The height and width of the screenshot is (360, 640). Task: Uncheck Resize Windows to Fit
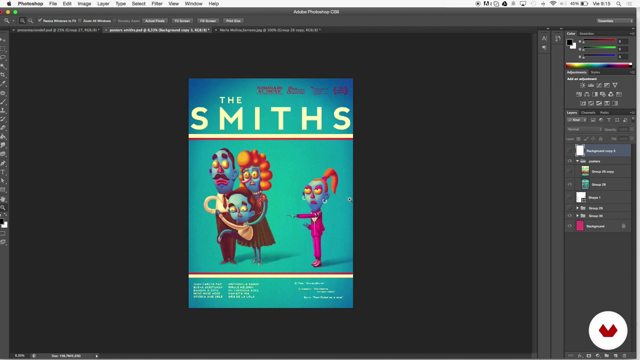point(40,21)
